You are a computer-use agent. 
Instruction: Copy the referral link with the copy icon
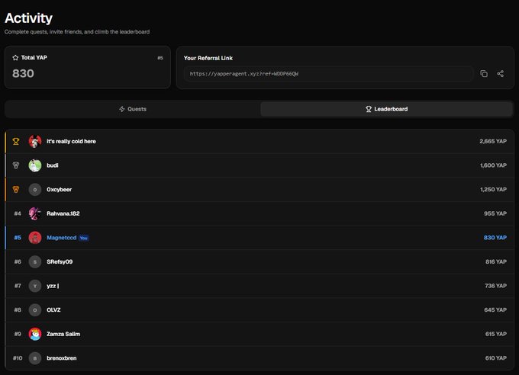(484, 73)
